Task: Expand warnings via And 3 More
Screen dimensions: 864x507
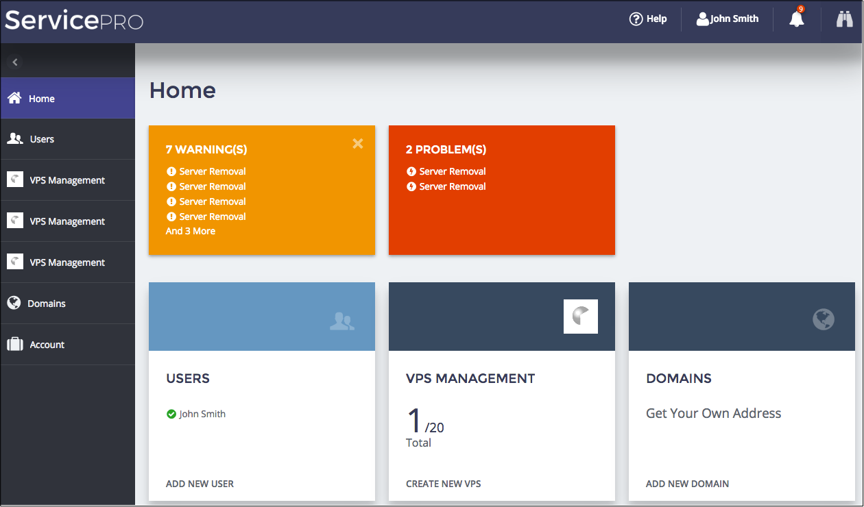Action: pos(191,232)
